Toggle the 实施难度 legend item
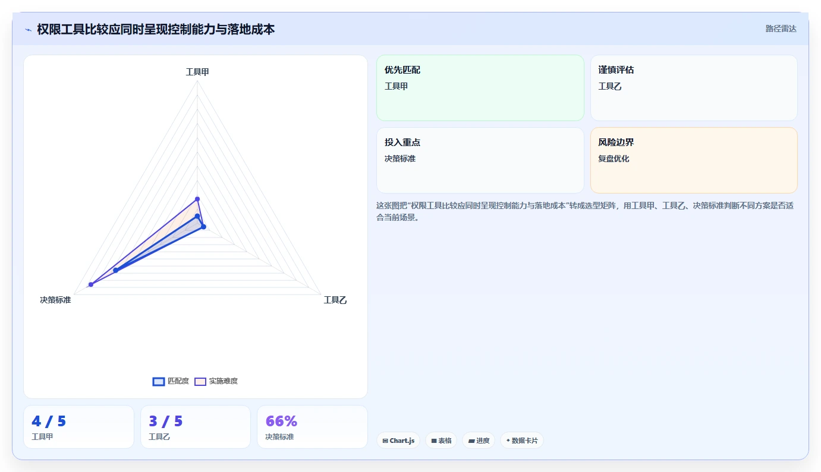The height and width of the screenshot is (472, 821). [x=216, y=381]
